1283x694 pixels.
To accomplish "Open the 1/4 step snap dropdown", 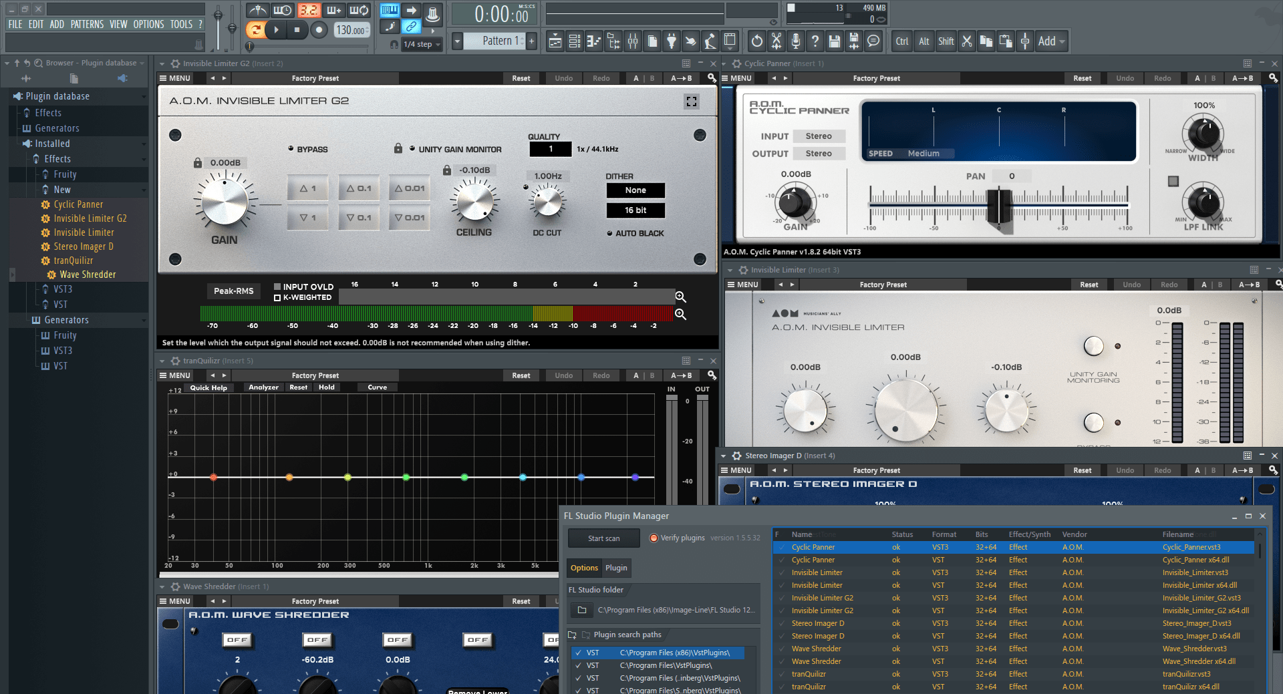I will pyautogui.click(x=423, y=44).
